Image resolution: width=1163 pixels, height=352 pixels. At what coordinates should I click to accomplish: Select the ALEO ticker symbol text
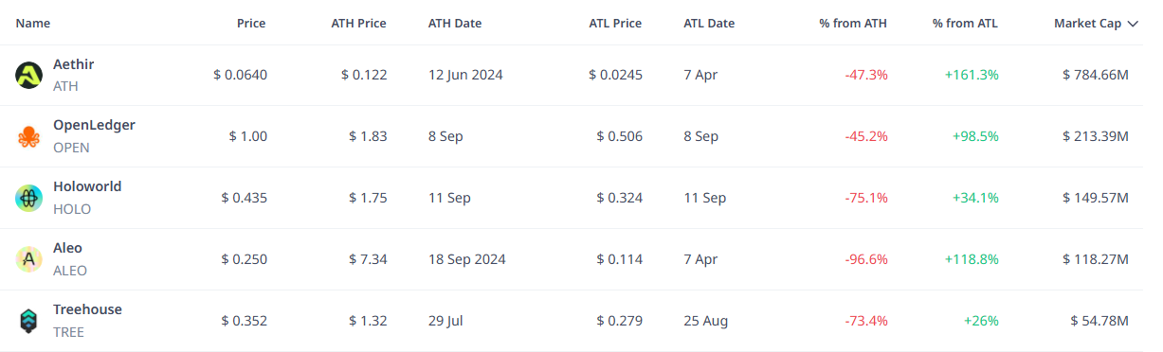[x=70, y=271]
